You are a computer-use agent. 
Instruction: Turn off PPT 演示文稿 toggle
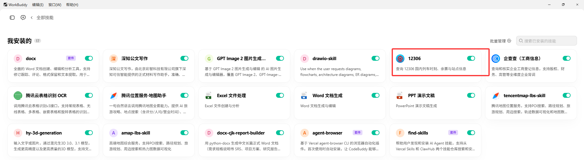(471, 95)
